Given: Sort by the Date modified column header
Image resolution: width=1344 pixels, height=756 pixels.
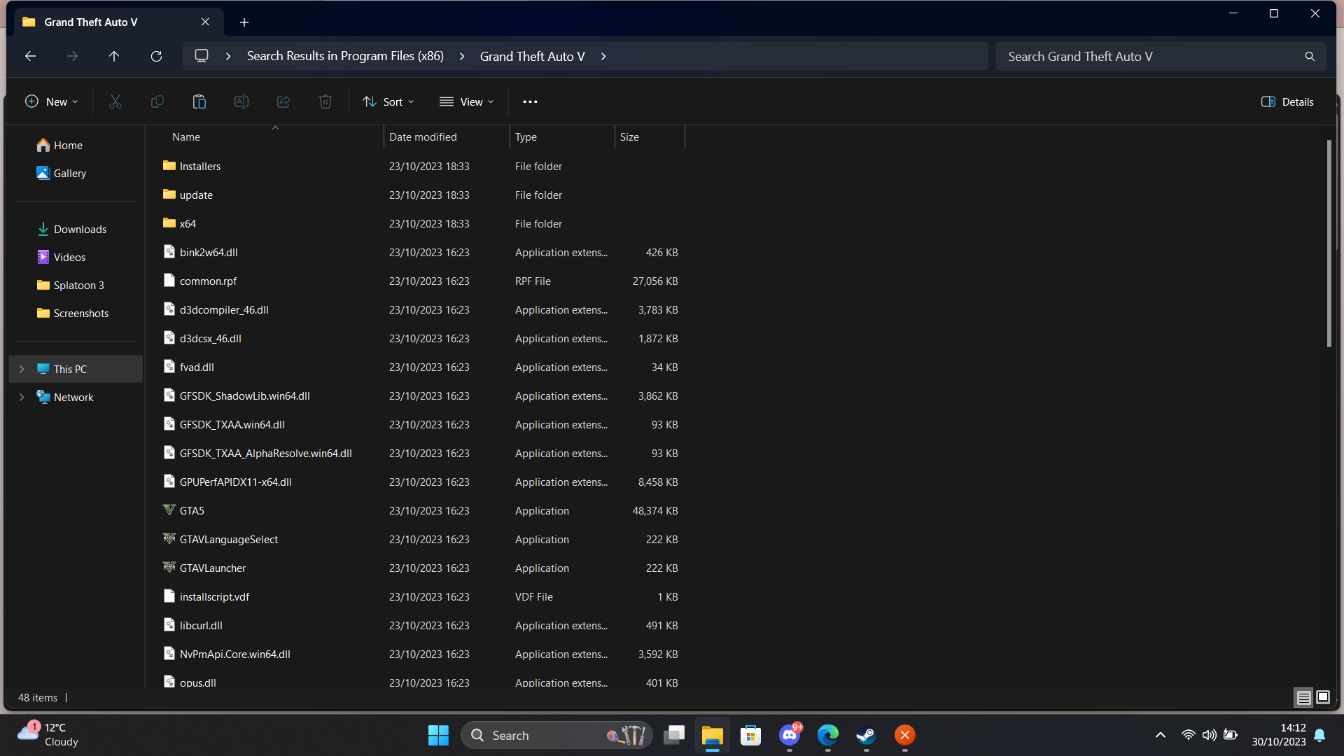Looking at the screenshot, I should pyautogui.click(x=423, y=137).
